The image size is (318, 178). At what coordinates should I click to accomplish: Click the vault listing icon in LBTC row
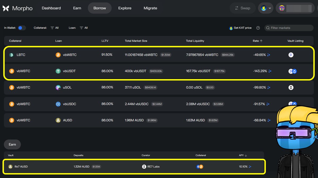[291, 55]
